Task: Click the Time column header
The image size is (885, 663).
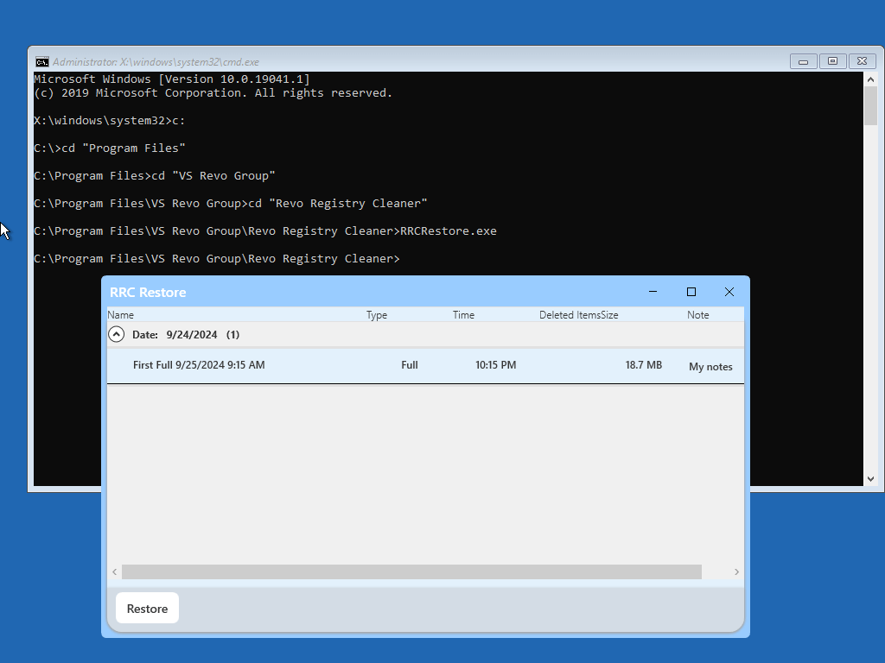Action: point(463,315)
